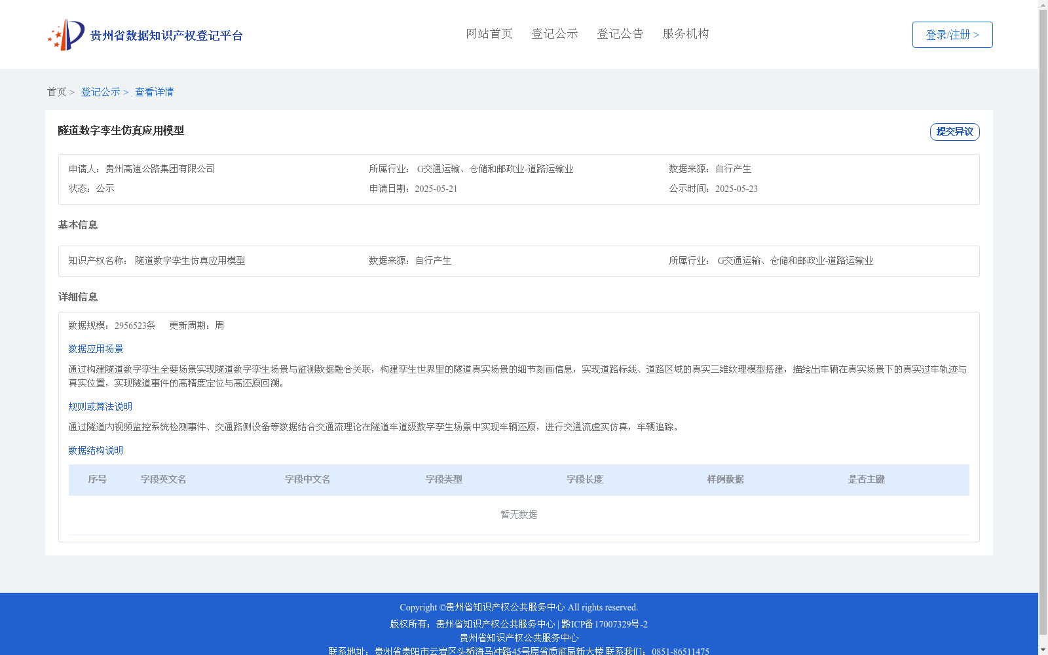Image resolution: width=1048 pixels, height=655 pixels.
Task: Click the 暂无数据 empty table message
Action: [519, 515]
